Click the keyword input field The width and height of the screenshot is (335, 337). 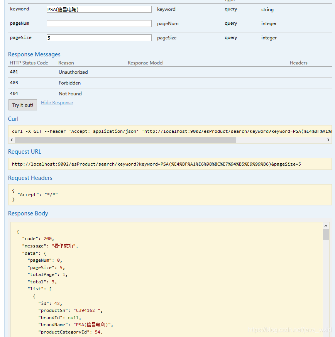coord(99,9)
